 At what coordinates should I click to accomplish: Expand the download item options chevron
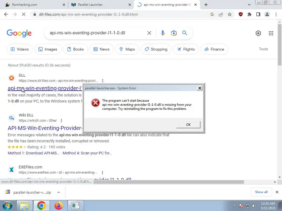pos(59,192)
